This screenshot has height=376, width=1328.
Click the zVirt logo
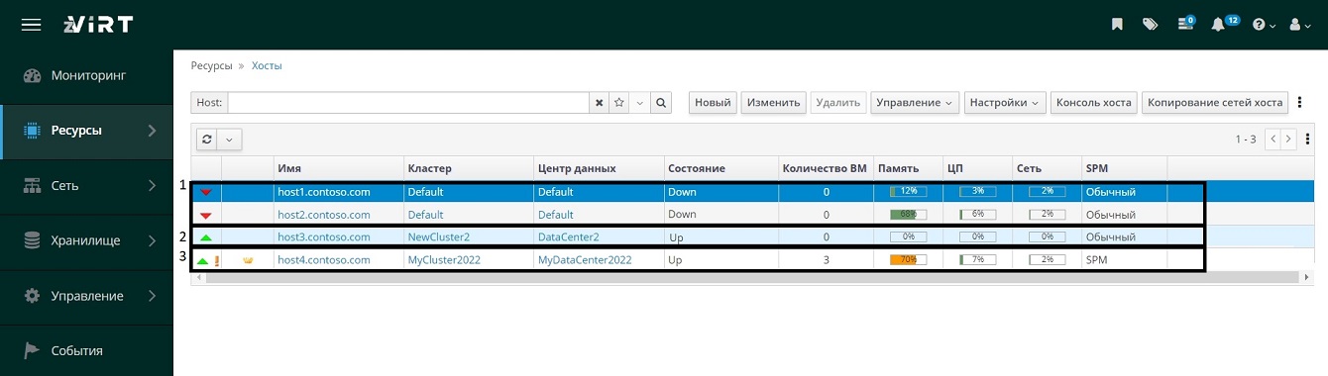click(99, 25)
